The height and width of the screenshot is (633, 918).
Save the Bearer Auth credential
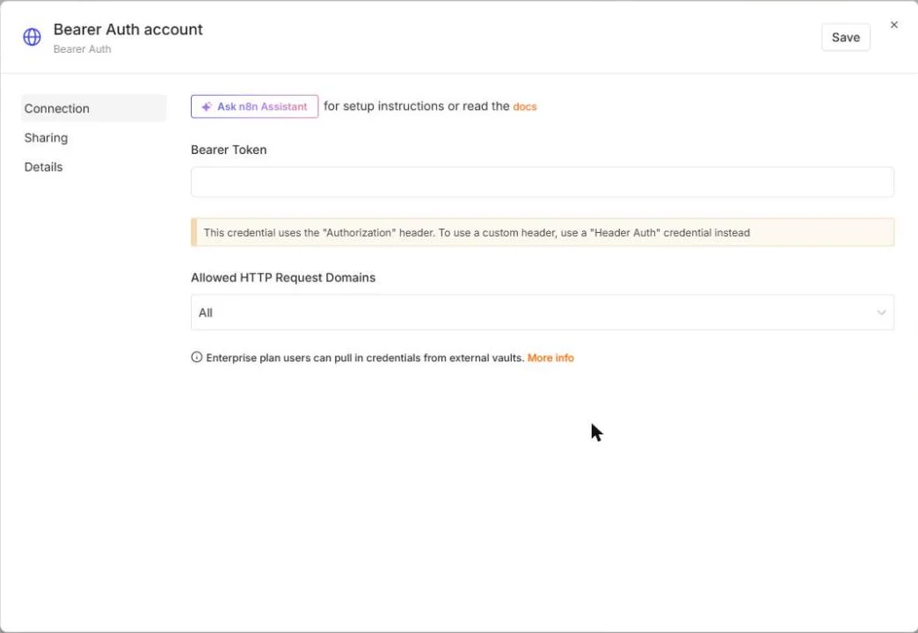pyautogui.click(x=845, y=38)
